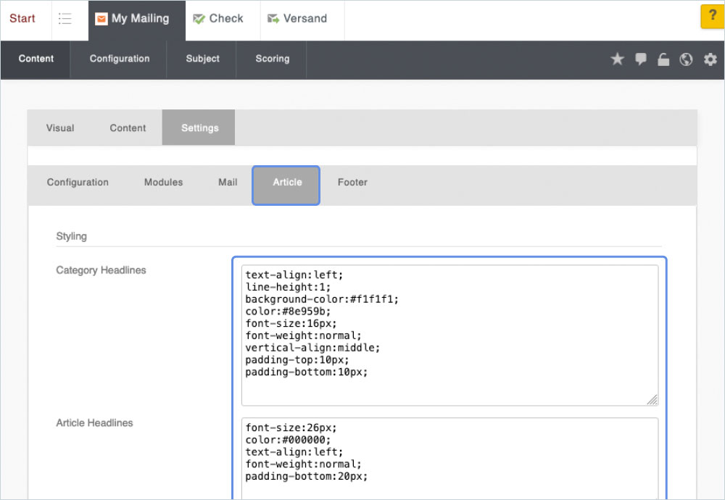This screenshot has height=500, width=725.
Task: Click the Styling section heading
Action: click(x=71, y=236)
